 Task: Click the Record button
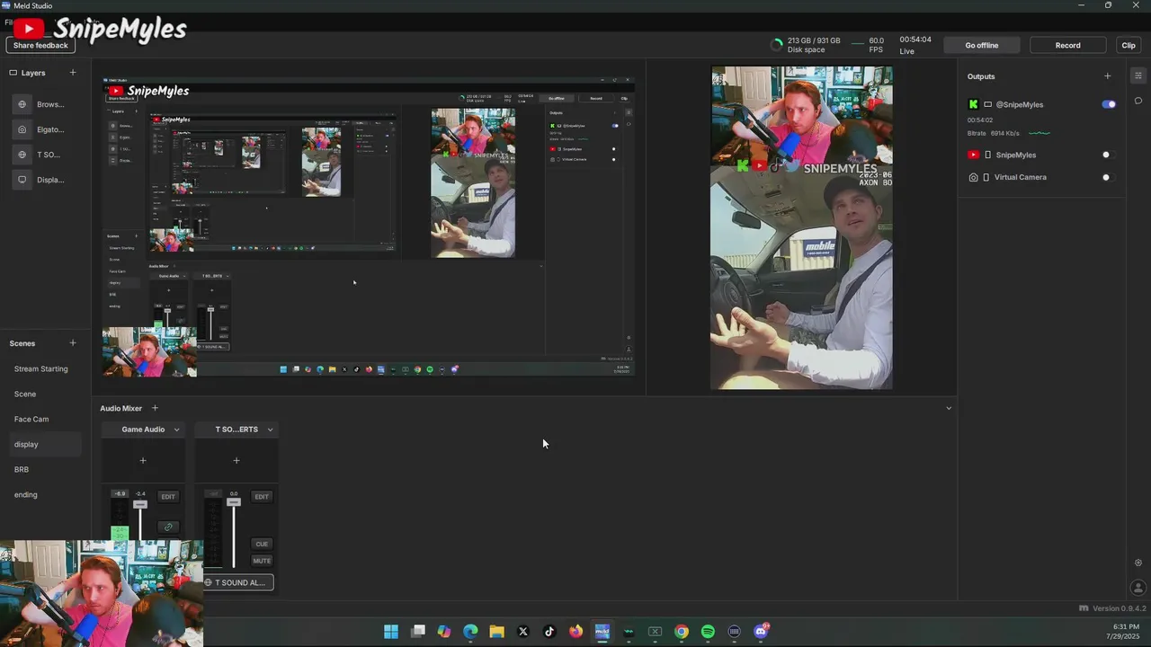1068,45
